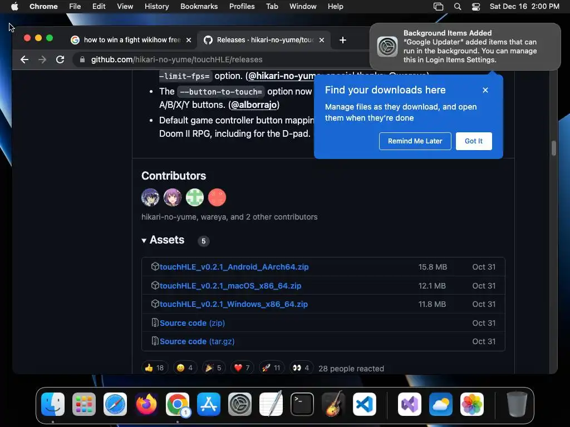The height and width of the screenshot is (427, 570).
Task: Open the Help menu
Action: (335, 7)
